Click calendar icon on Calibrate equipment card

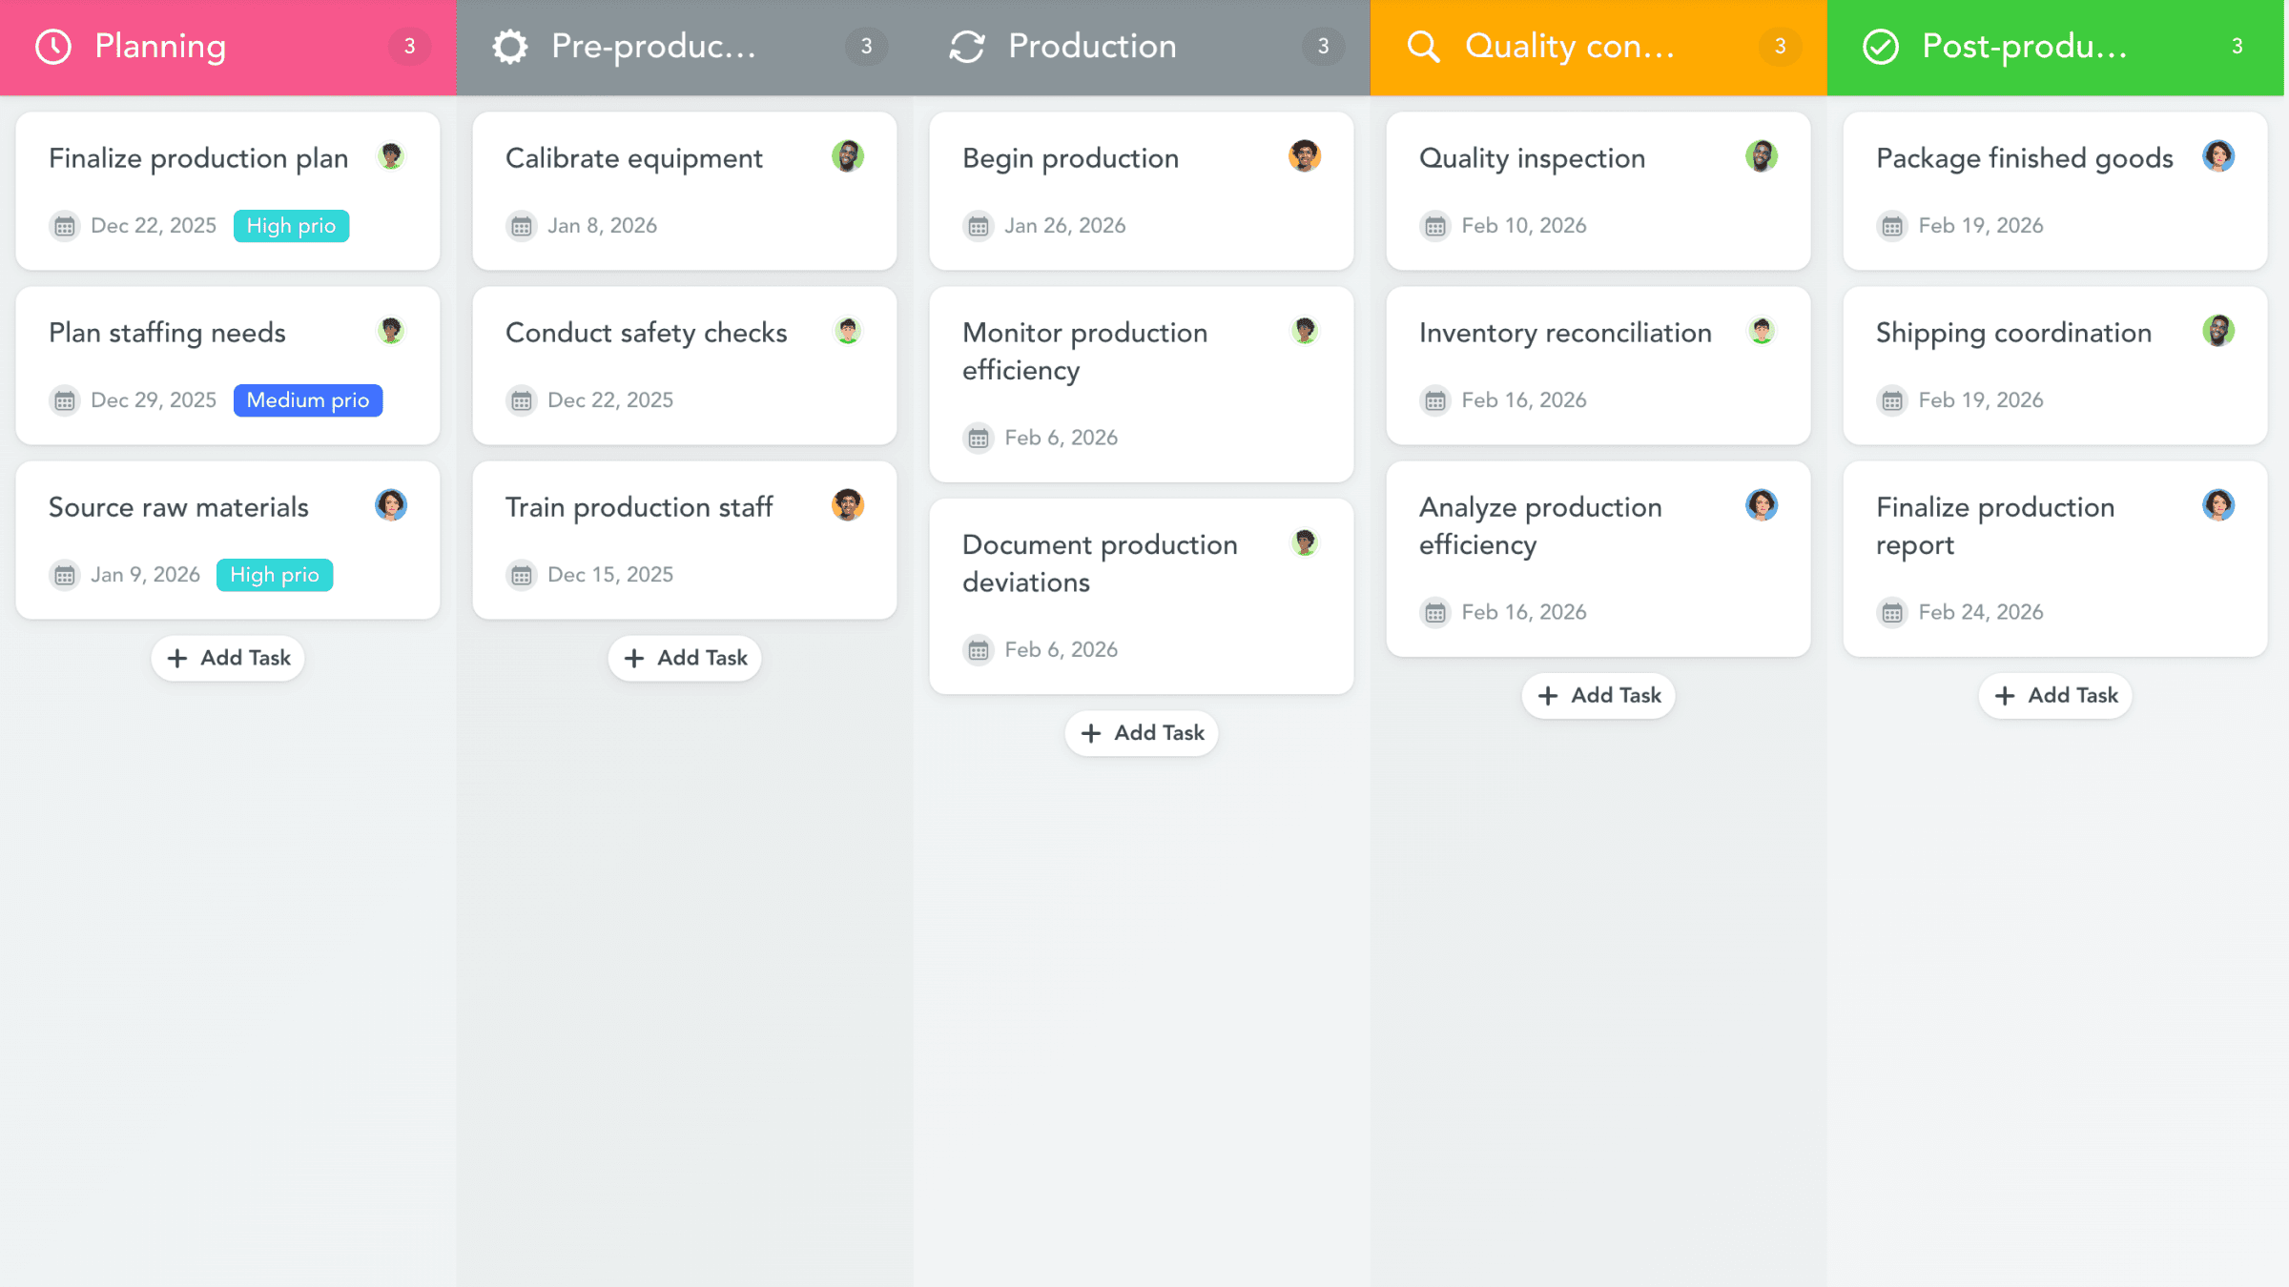521,226
